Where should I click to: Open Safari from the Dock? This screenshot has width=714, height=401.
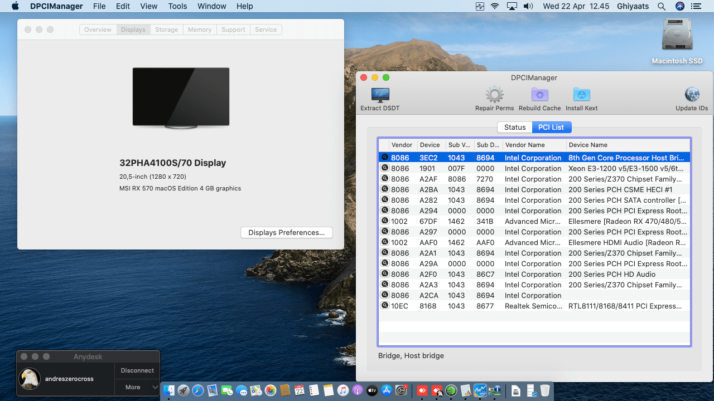point(197,390)
